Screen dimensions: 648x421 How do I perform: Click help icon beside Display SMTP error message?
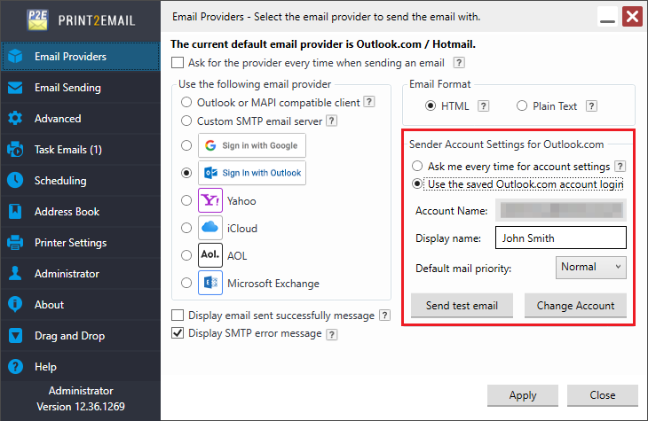(331, 334)
